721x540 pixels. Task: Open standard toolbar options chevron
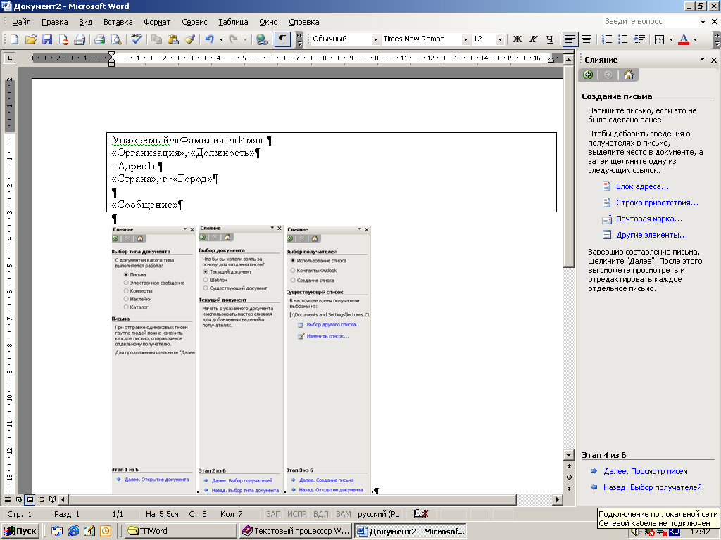pyautogui.click(x=299, y=39)
